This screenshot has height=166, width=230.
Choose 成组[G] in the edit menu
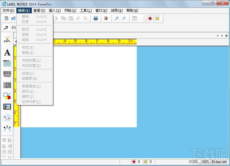[x=35, y=73]
